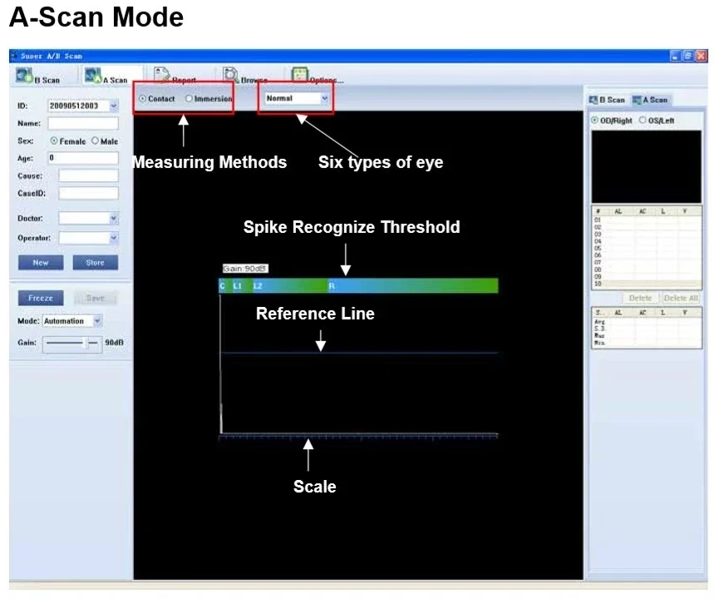
Task: Open the Browse toolbar icon
Action: [231, 74]
